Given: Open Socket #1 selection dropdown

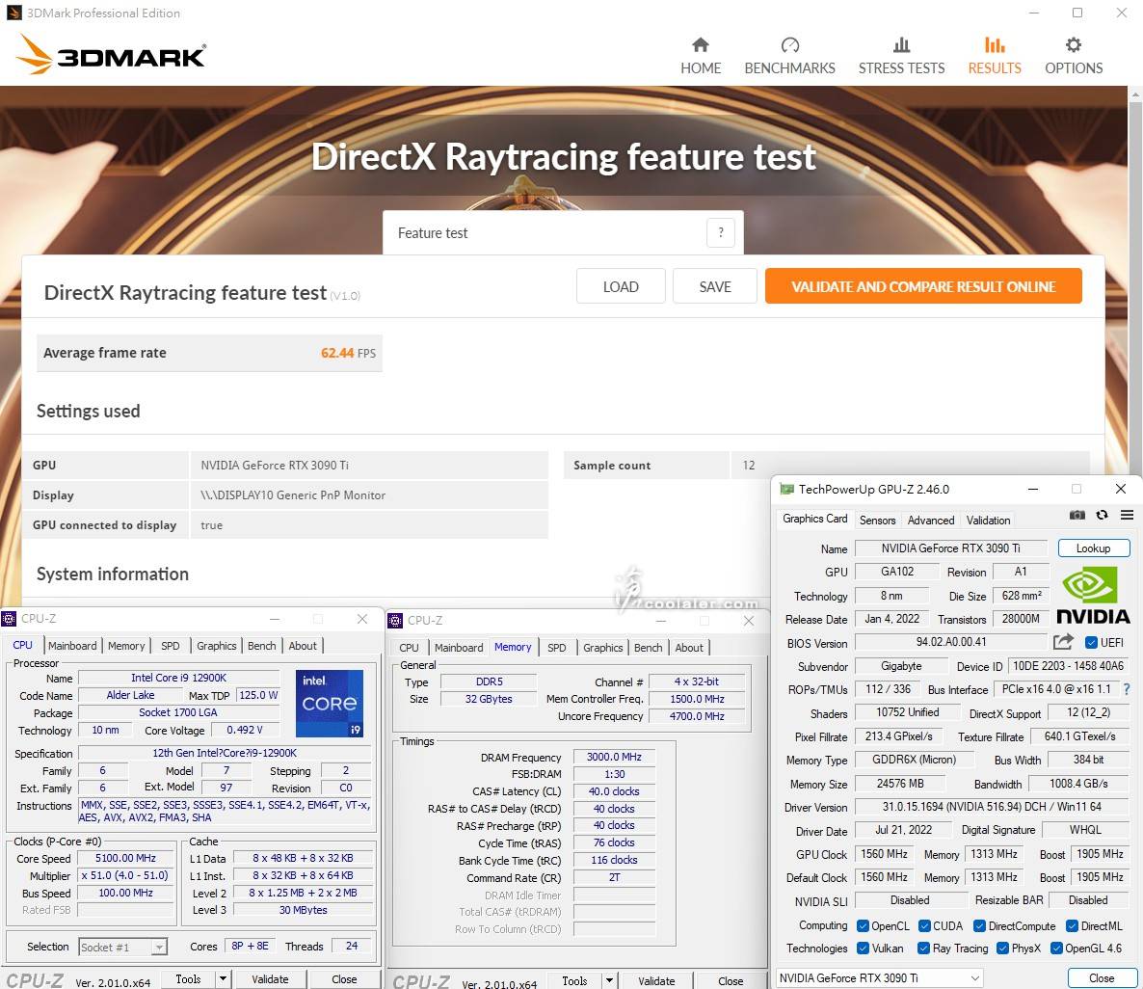Looking at the screenshot, I should point(122,947).
